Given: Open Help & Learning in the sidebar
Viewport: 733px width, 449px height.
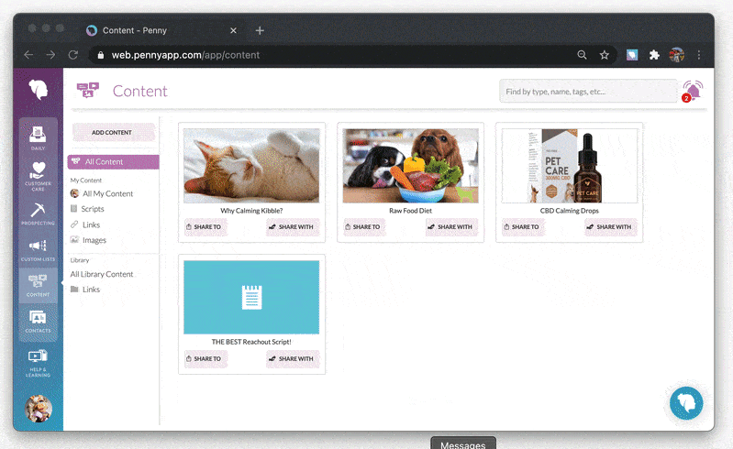Looking at the screenshot, I should tap(38, 363).
